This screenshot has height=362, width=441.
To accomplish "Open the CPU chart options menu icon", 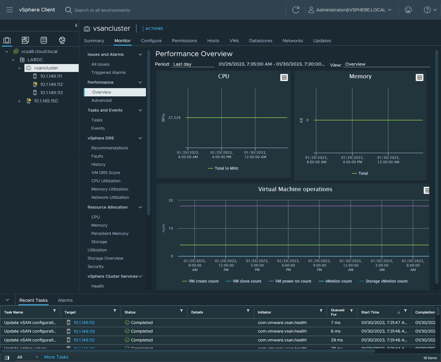I will coord(284,78).
